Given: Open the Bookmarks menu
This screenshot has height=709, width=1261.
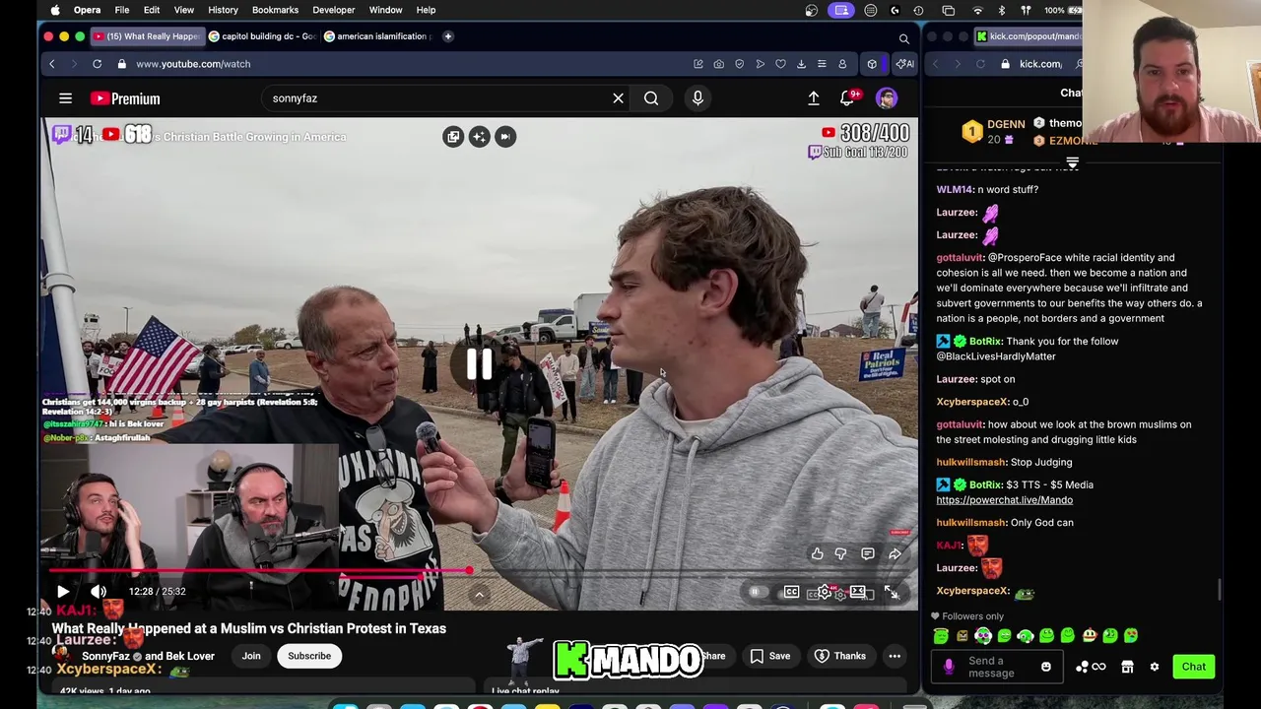Looking at the screenshot, I should click(275, 10).
